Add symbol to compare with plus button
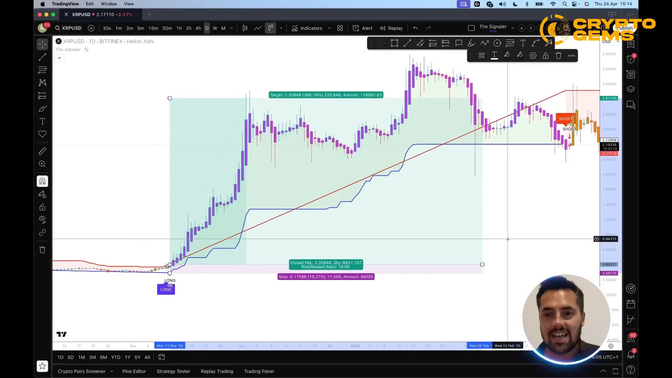 click(91, 28)
